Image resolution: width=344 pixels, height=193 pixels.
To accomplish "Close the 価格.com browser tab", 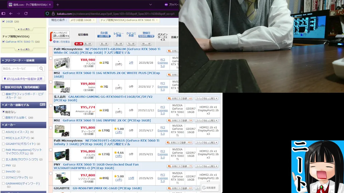I will click(50, 5).
